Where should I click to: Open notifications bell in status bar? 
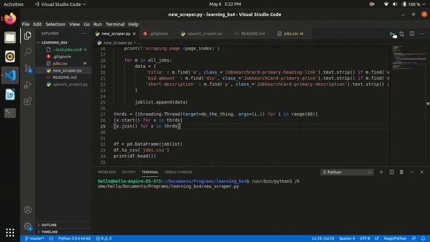423,239
